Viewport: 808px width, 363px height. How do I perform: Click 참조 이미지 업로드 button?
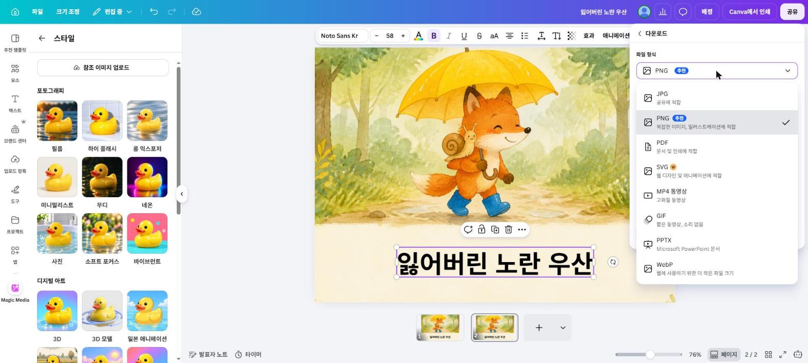[x=103, y=67]
